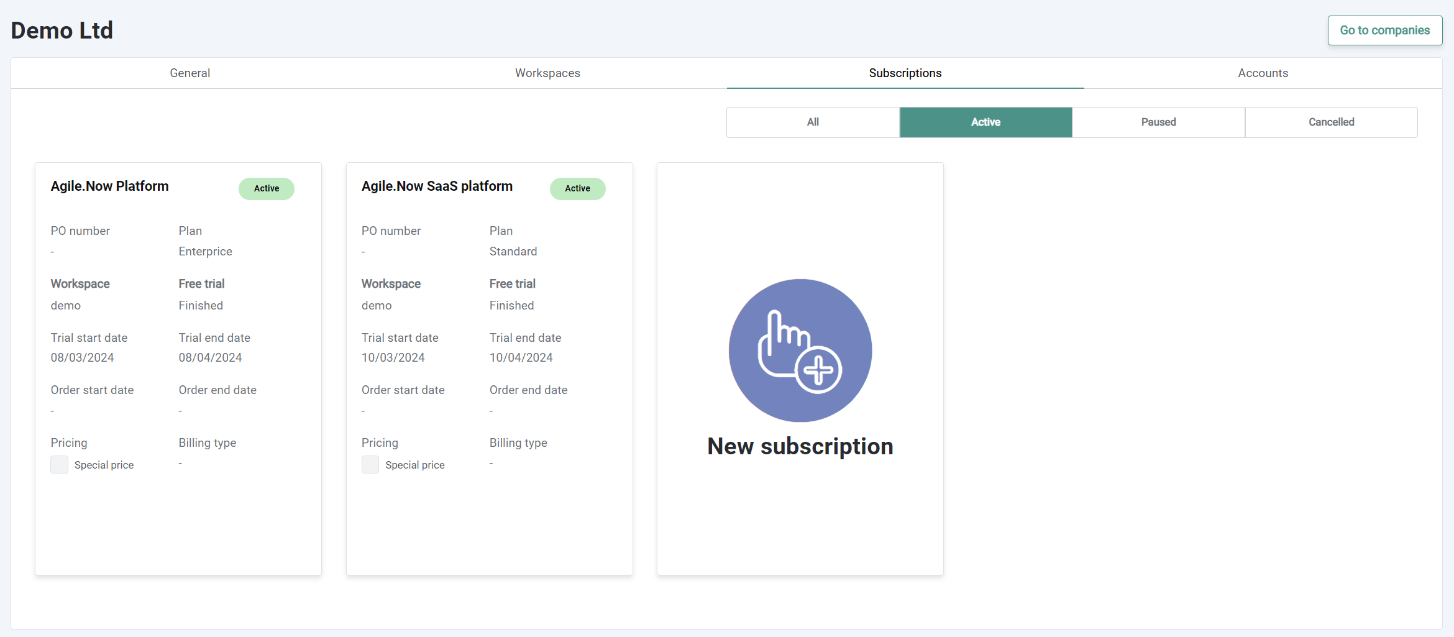
Task: Click trial end date 10/04/2024
Action: (x=521, y=358)
